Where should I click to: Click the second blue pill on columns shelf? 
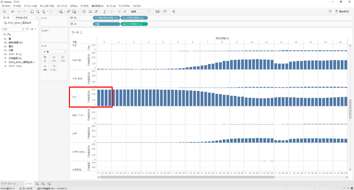(134, 18)
